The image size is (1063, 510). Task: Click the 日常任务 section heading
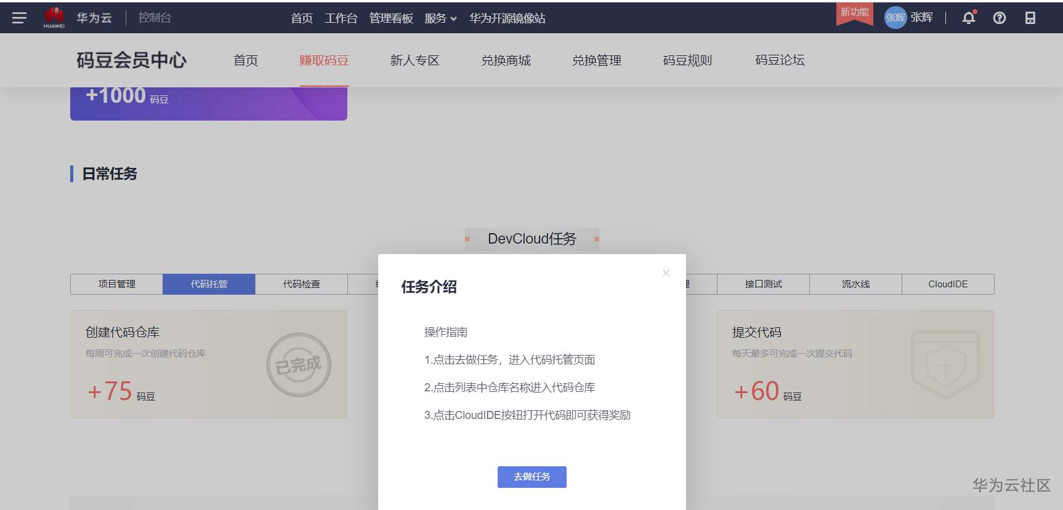(x=110, y=174)
